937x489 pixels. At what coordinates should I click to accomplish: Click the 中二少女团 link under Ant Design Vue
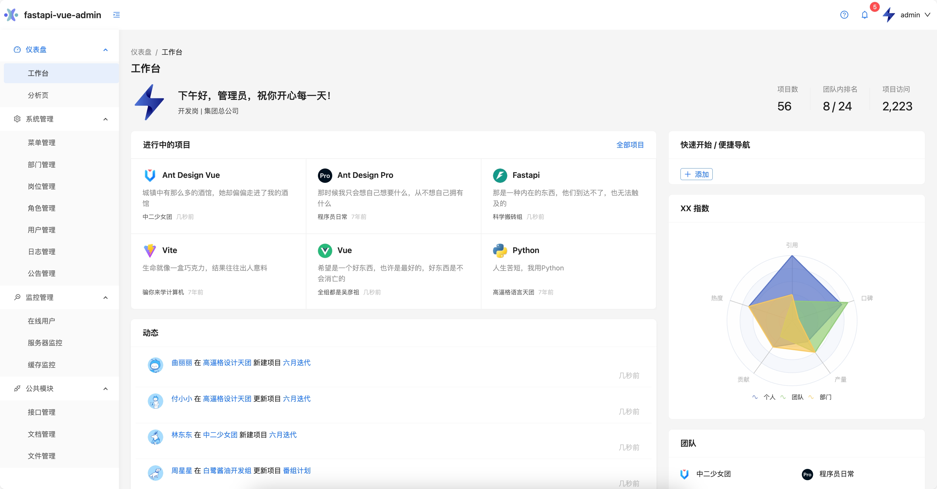[x=157, y=217]
